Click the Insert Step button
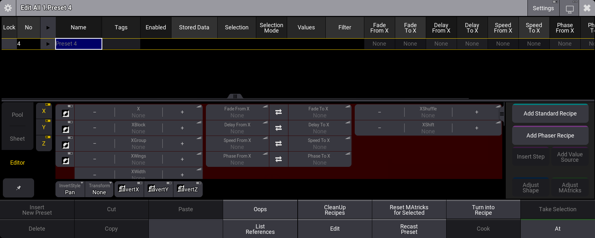The image size is (595, 238). [x=531, y=157]
